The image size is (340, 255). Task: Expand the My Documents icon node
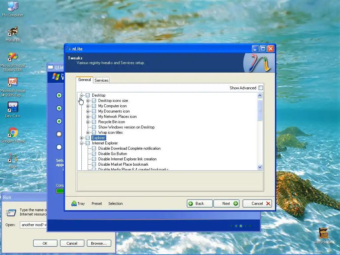click(88, 111)
